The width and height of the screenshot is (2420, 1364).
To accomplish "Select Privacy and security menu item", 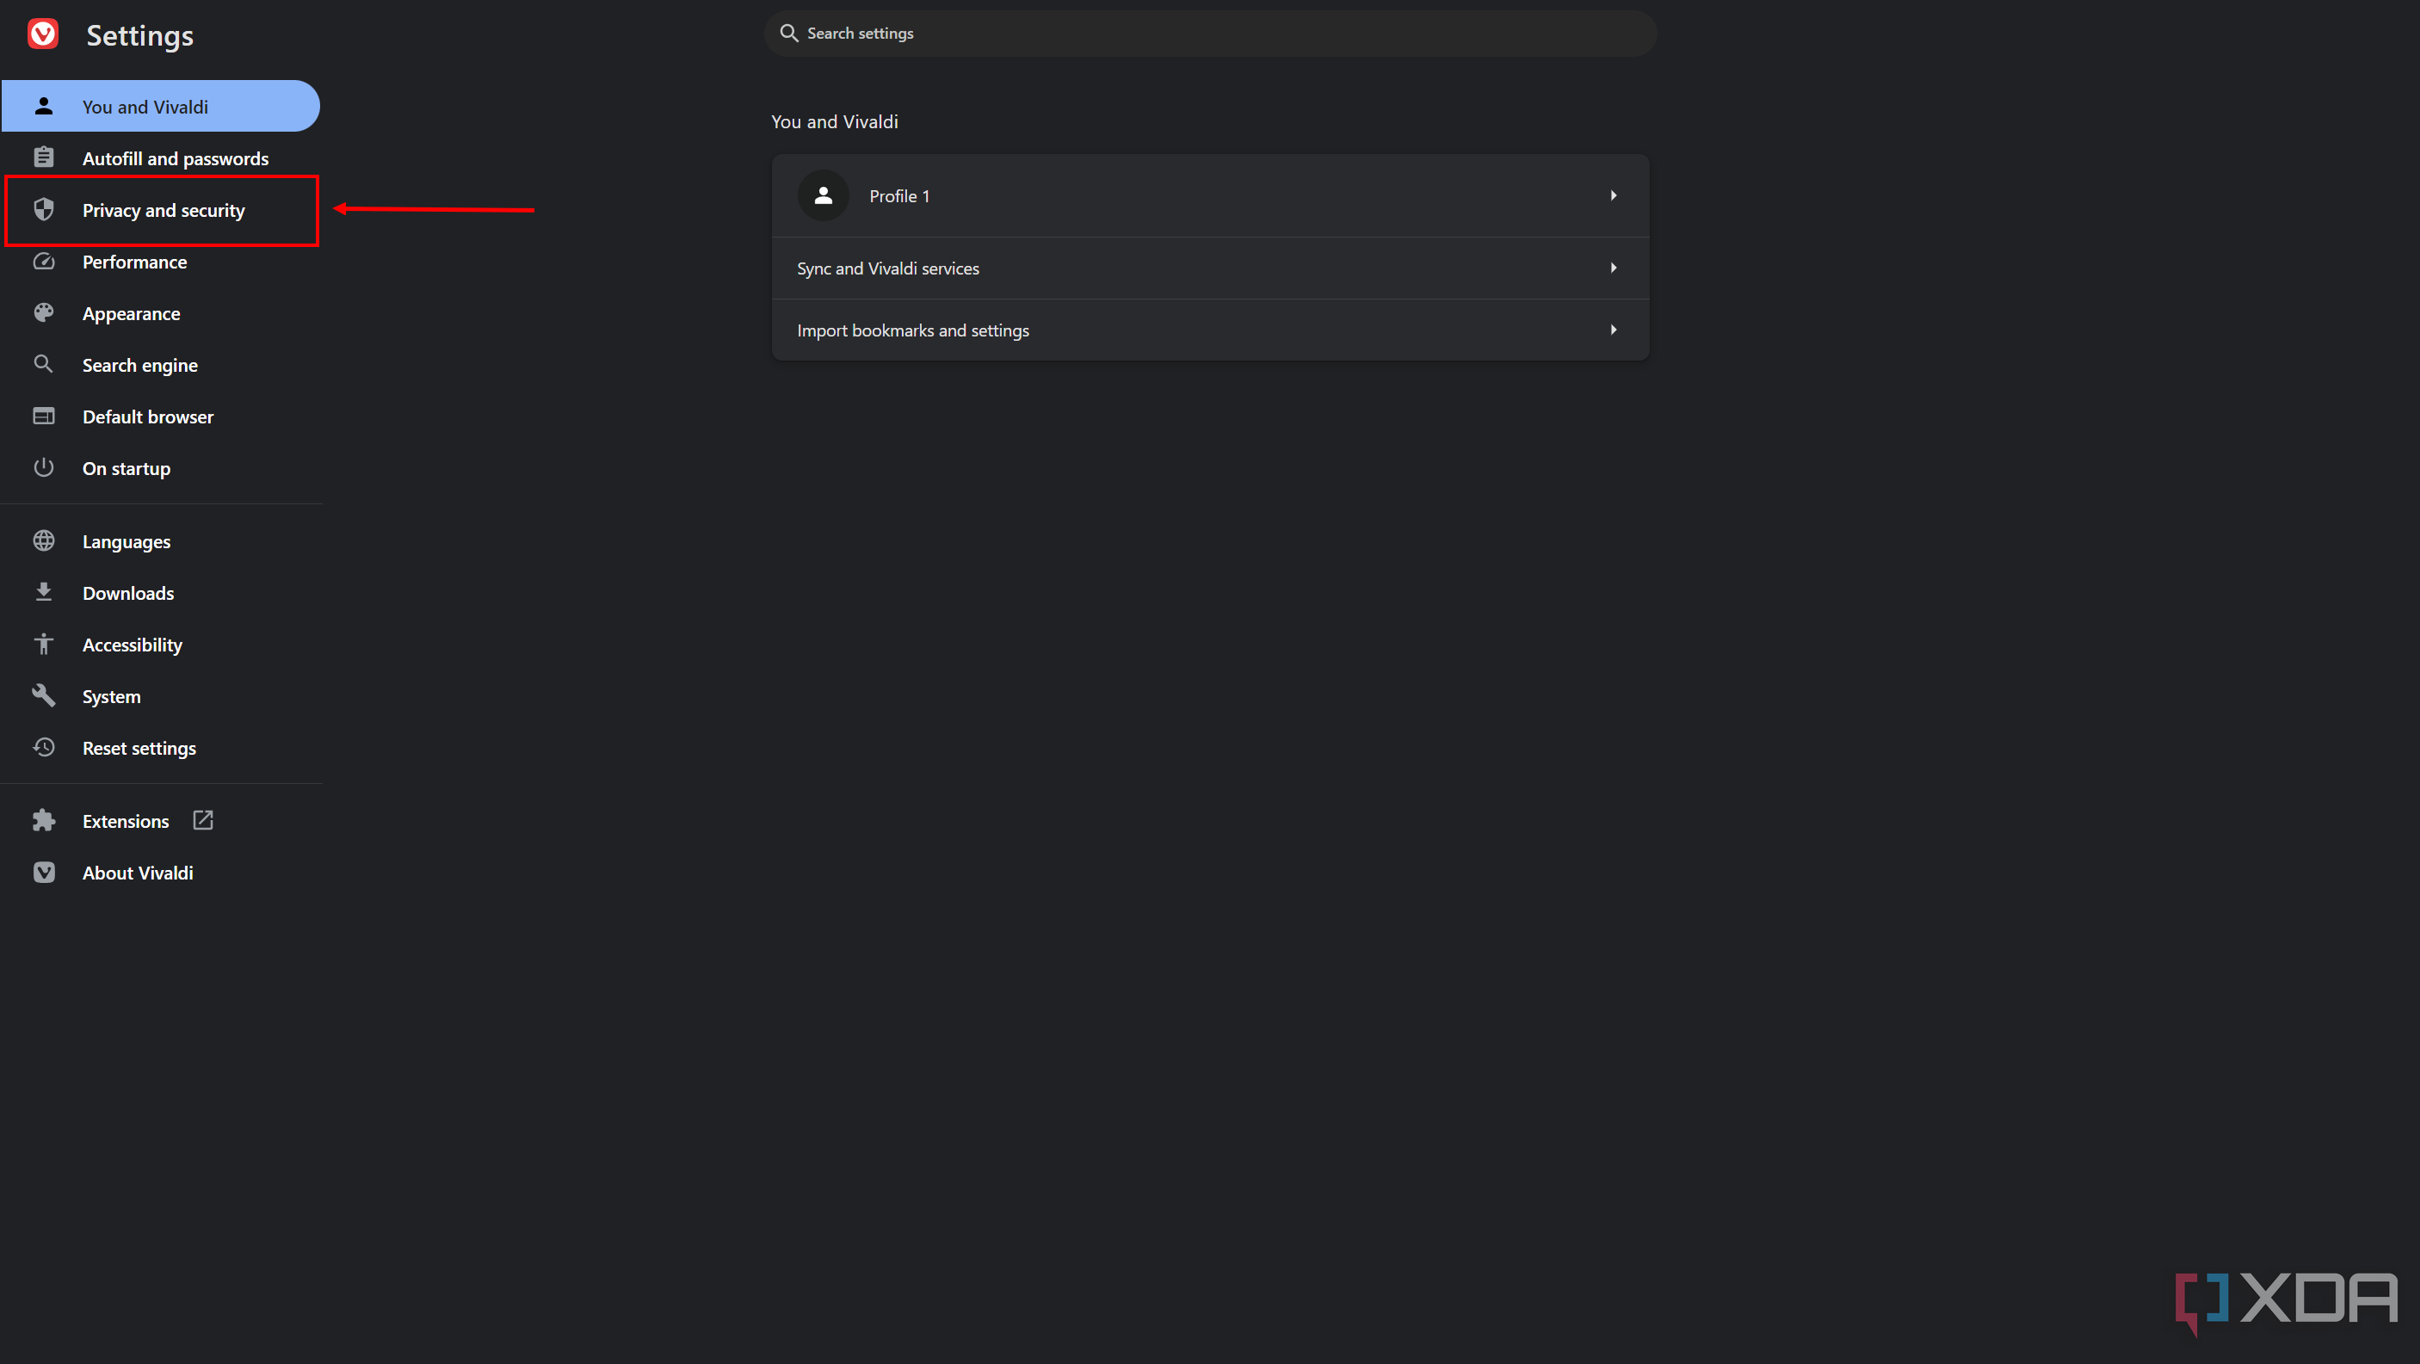I will point(163,209).
